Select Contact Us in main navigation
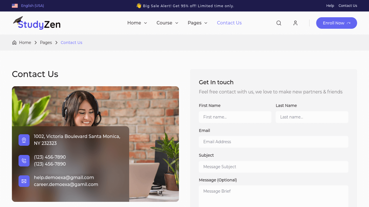This screenshot has width=369, height=207. (229, 23)
